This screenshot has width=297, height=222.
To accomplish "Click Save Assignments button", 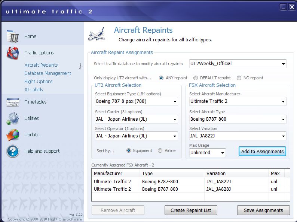I will [263, 210].
